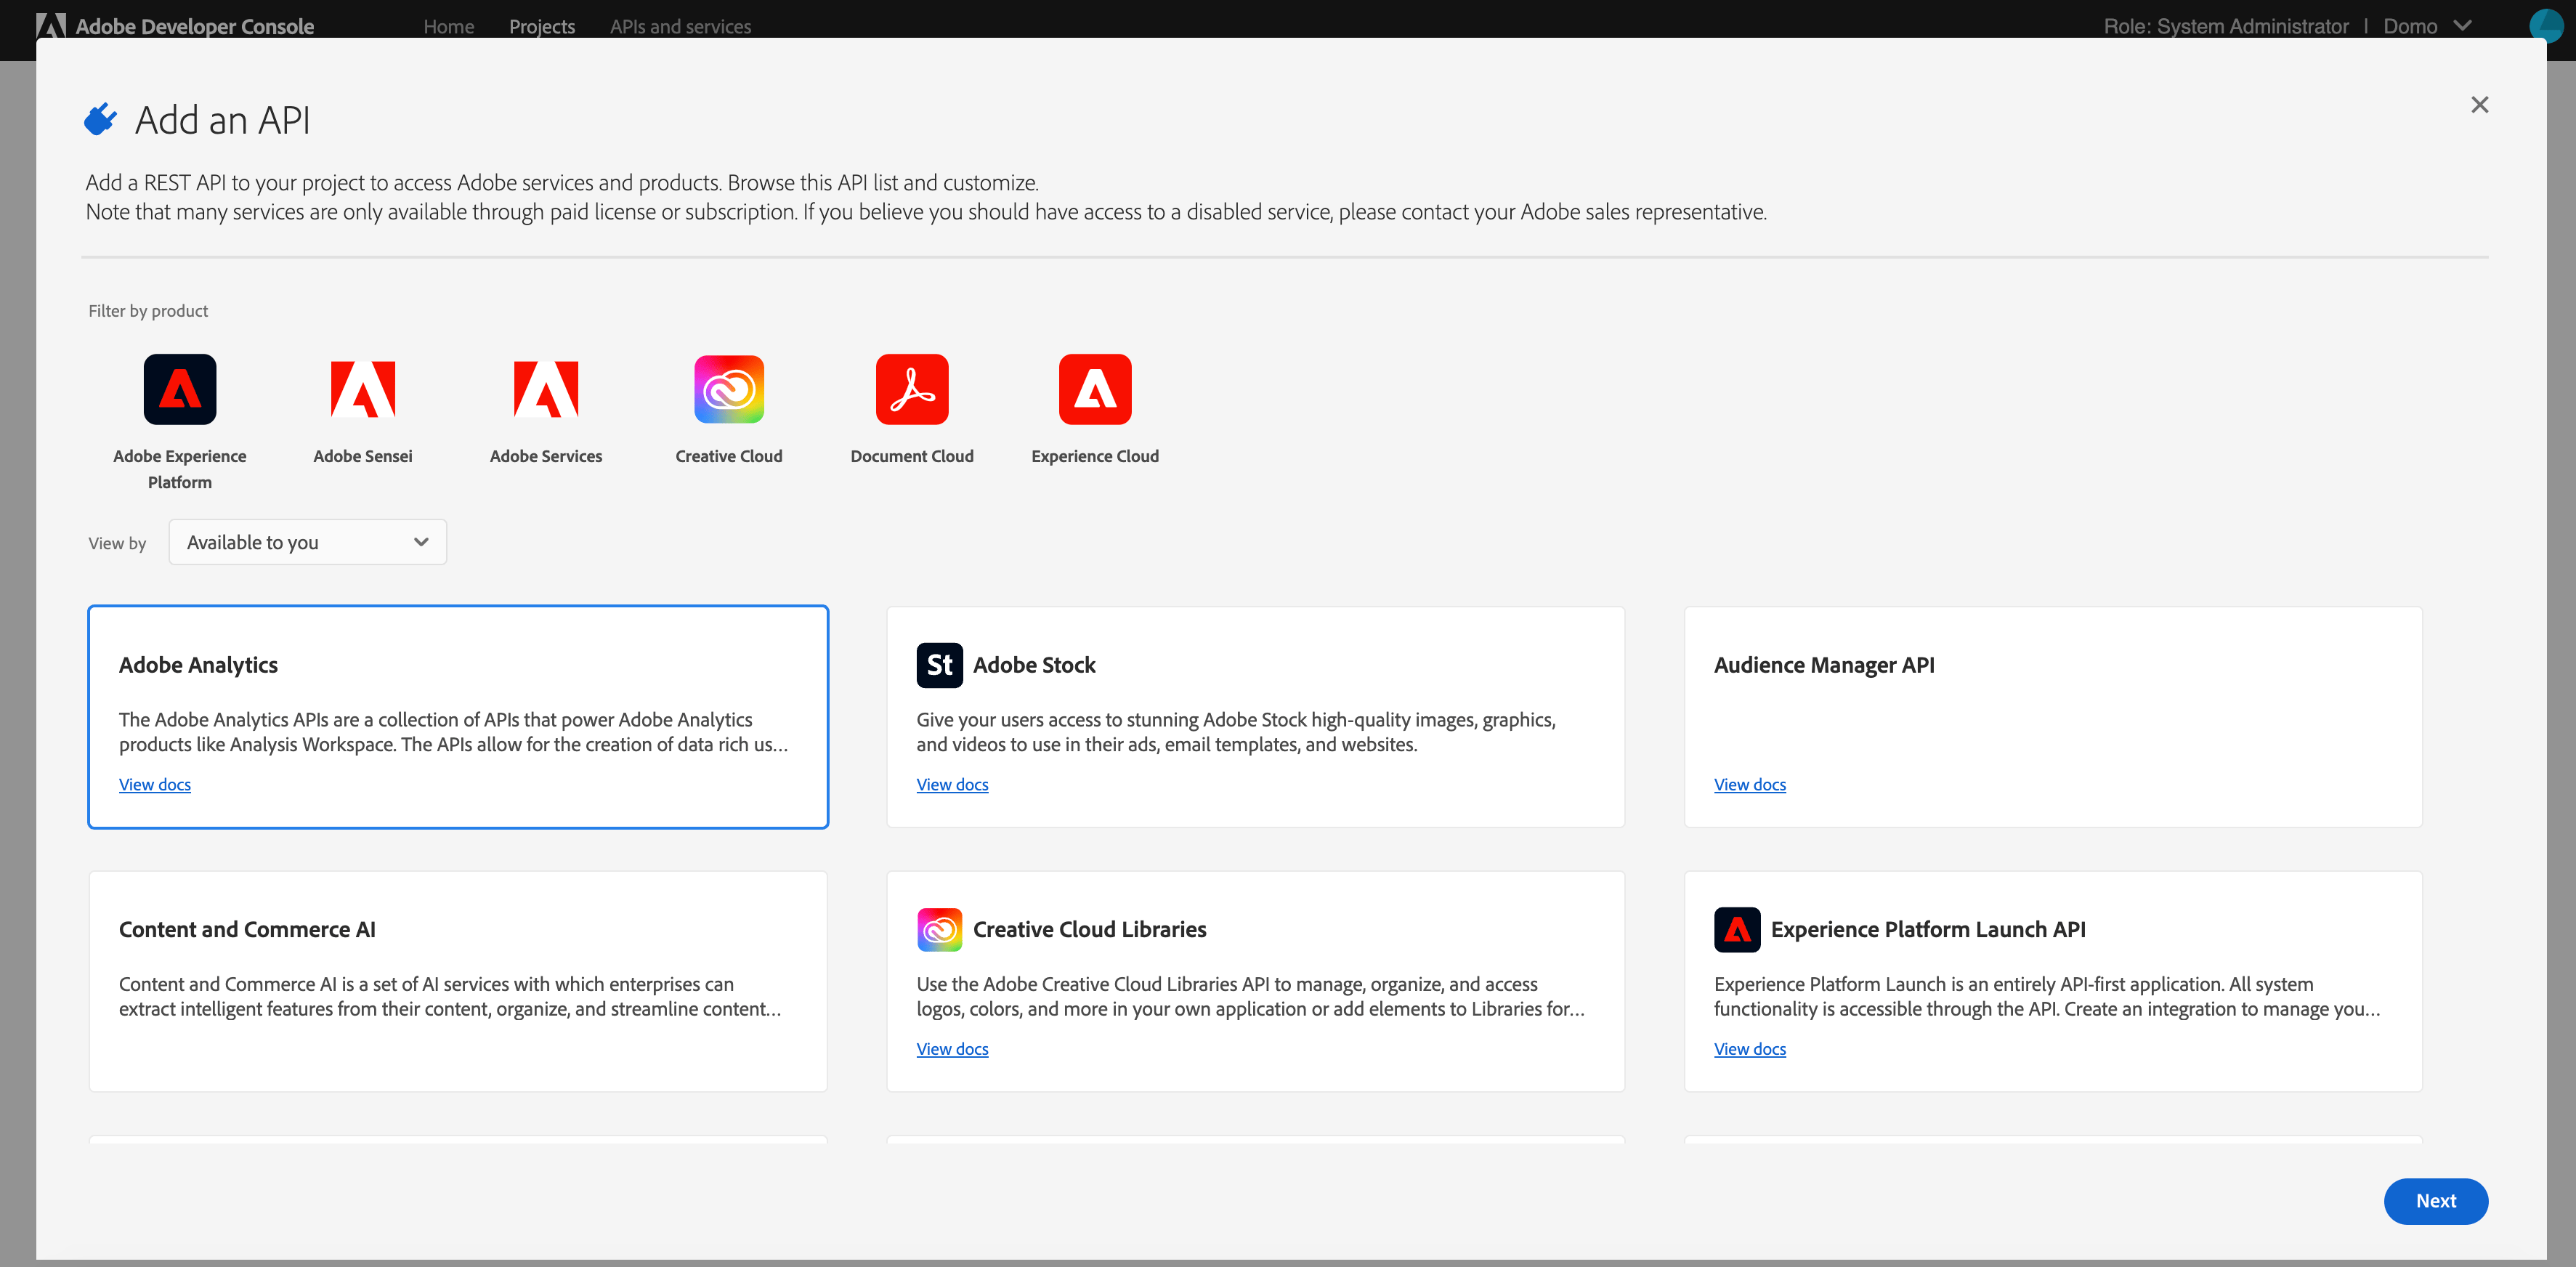Click the Experience Cloud filter label

(x=1095, y=456)
